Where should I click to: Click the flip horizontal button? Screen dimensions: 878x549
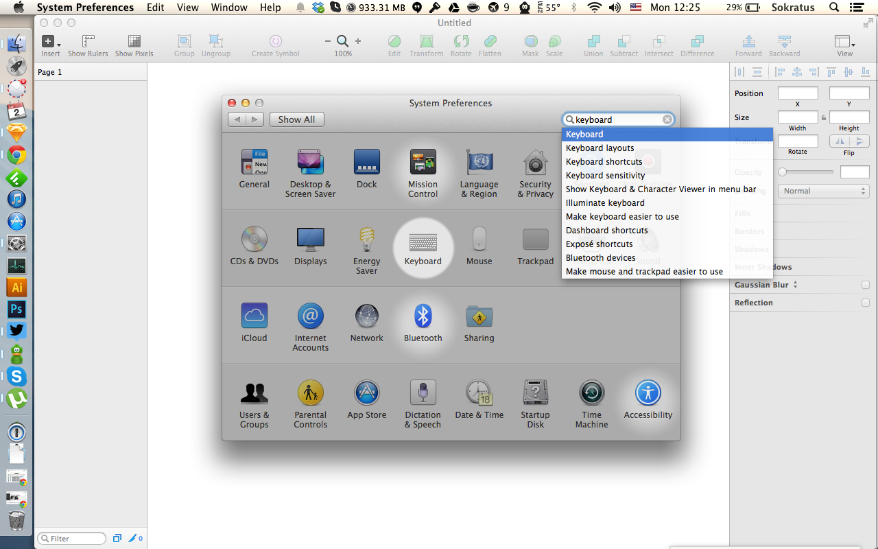840,141
